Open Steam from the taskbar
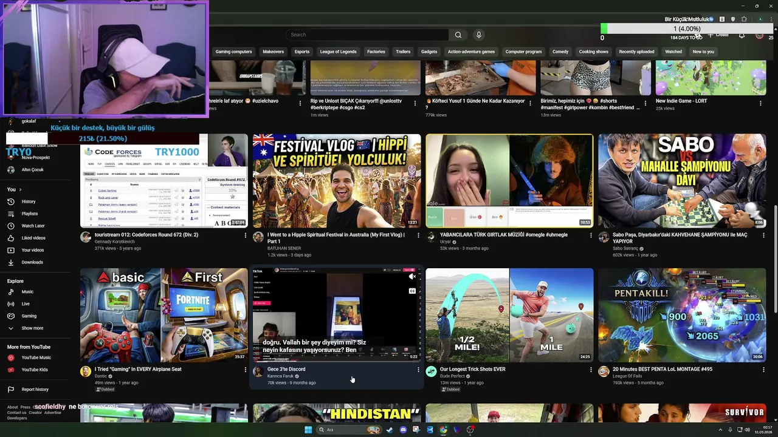This screenshot has width=778, height=437. [390, 430]
